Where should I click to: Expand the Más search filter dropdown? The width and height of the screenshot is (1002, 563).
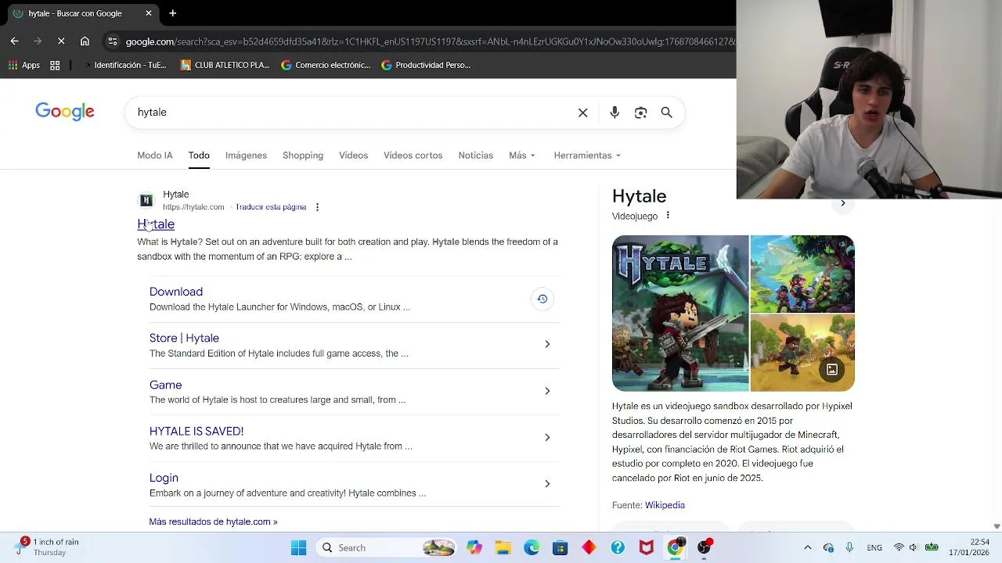pos(522,155)
